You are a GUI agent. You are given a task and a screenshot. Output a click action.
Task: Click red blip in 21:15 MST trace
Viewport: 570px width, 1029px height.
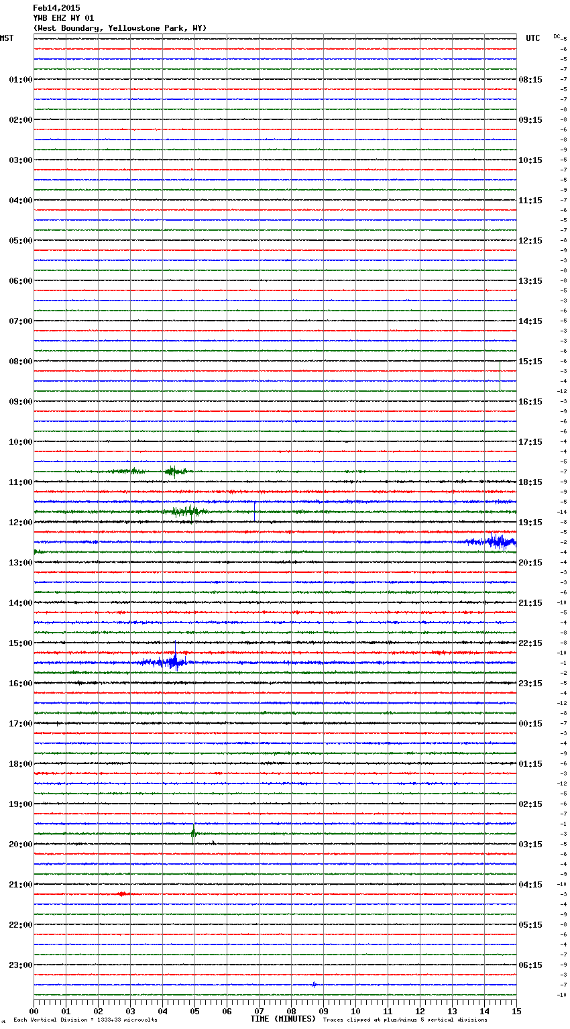coord(122,894)
